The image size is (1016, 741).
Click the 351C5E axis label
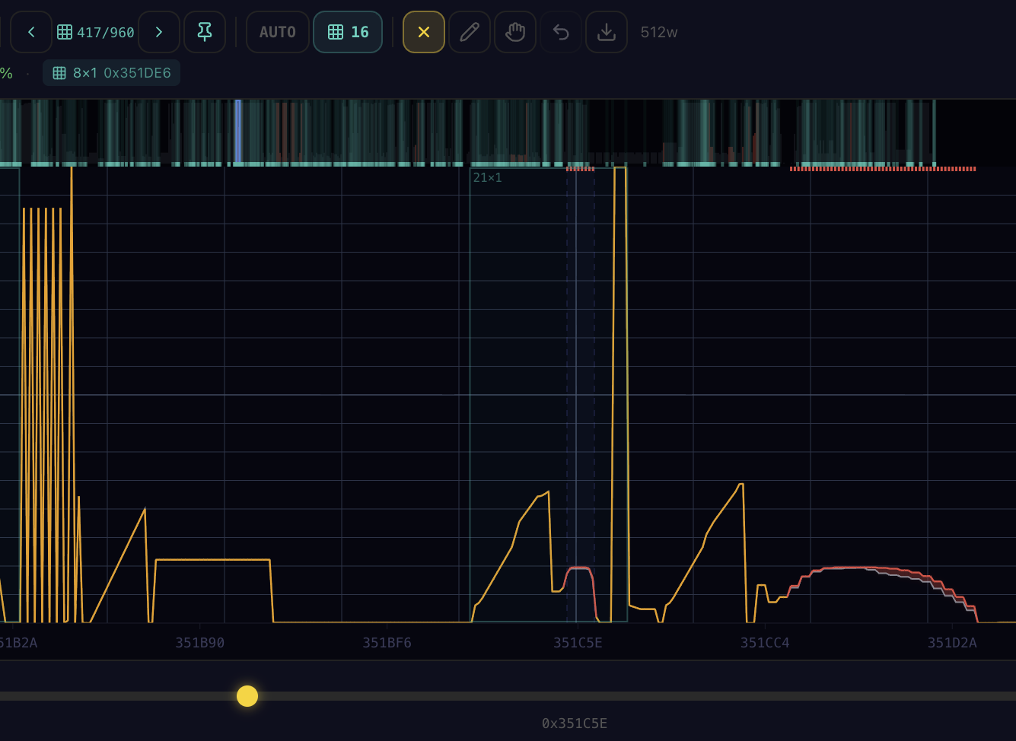click(578, 643)
